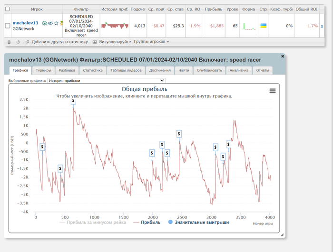Open the hamburger chart menu icon

(273, 91)
